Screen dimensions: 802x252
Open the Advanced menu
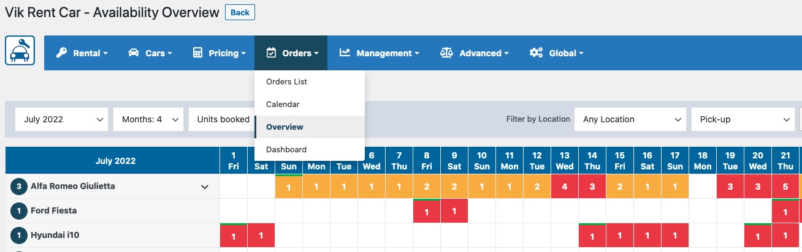[x=475, y=53]
